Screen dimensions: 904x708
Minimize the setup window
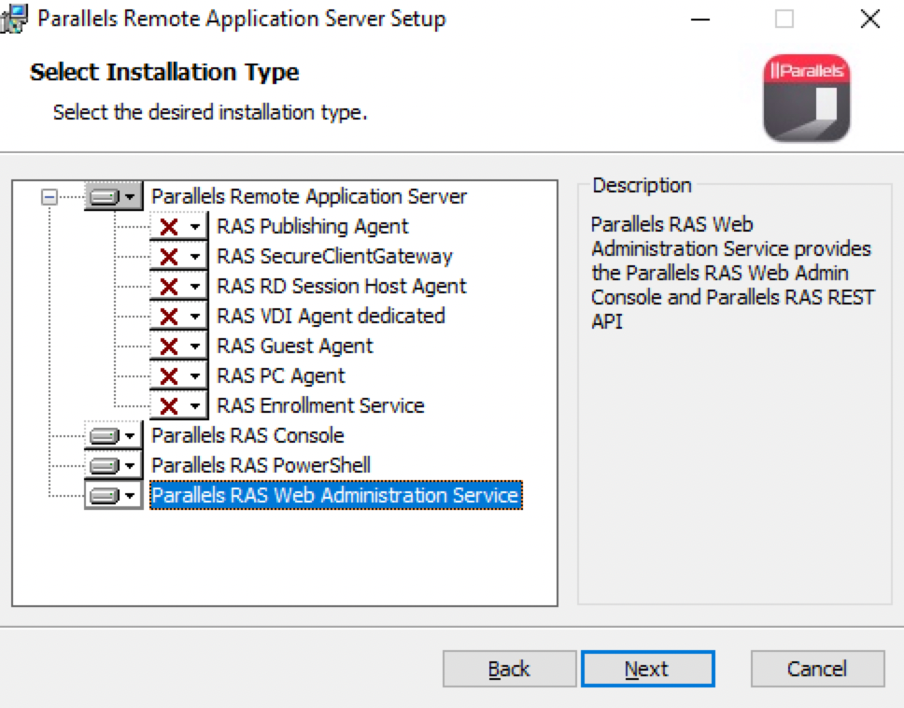pyautogui.click(x=700, y=19)
